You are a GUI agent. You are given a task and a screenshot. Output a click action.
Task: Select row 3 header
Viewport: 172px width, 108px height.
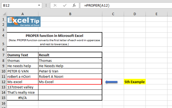pyautogui.click(x=3, y=30)
